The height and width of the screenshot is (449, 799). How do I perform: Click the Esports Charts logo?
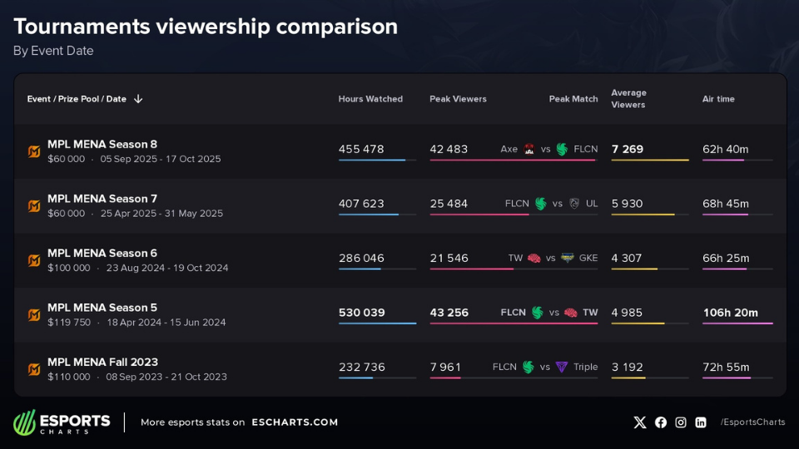coord(62,422)
